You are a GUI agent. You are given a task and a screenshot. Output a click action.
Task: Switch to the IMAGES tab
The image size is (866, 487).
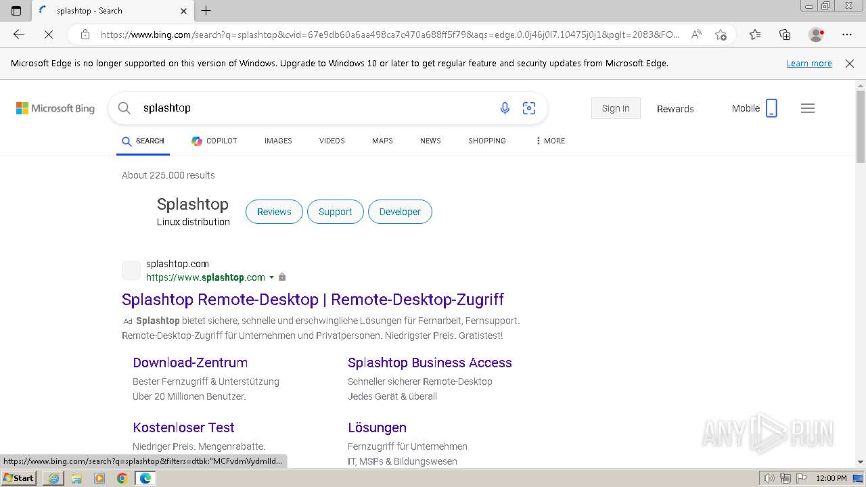click(278, 141)
